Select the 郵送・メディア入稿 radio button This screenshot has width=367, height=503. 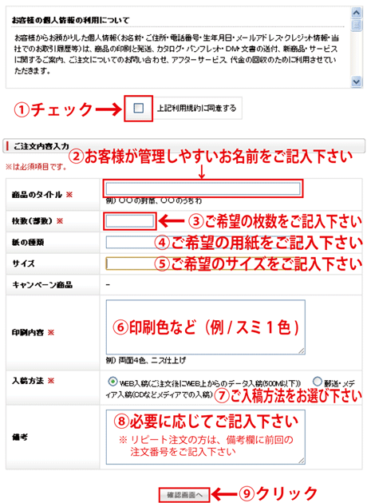[x=317, y=382]
